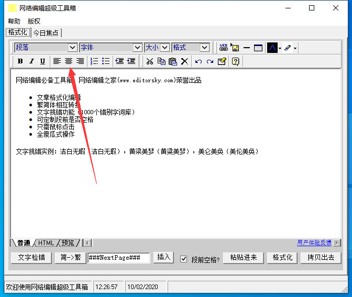The width and height of the screenshot is (352, 297).
Task: Apply highlight color pen
Action: coord(288,48)
